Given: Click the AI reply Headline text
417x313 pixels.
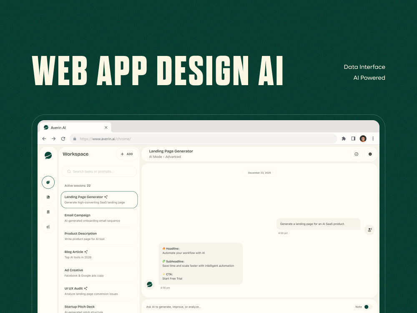Looking at the screenshot, I should point(173,249).
